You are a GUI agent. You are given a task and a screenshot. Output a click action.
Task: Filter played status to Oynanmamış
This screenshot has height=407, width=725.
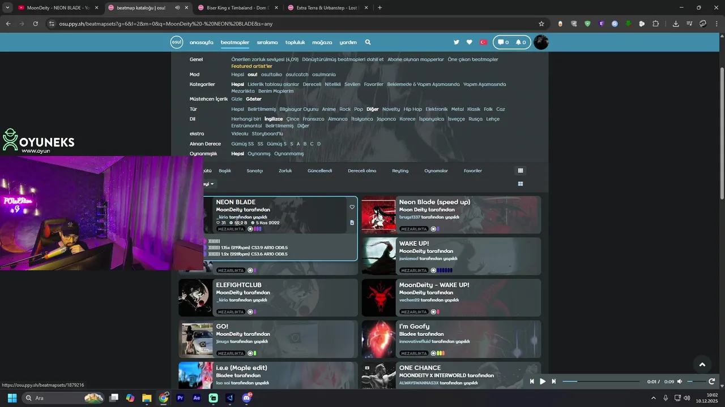(289, 154)
